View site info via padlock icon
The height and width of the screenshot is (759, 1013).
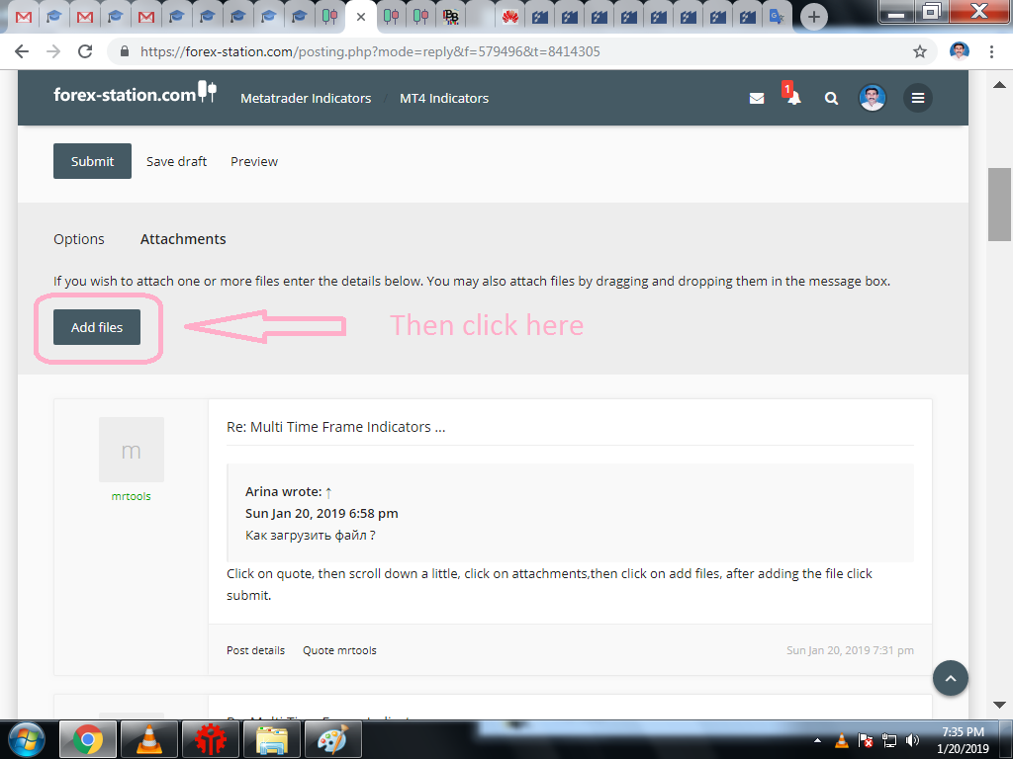126,51
